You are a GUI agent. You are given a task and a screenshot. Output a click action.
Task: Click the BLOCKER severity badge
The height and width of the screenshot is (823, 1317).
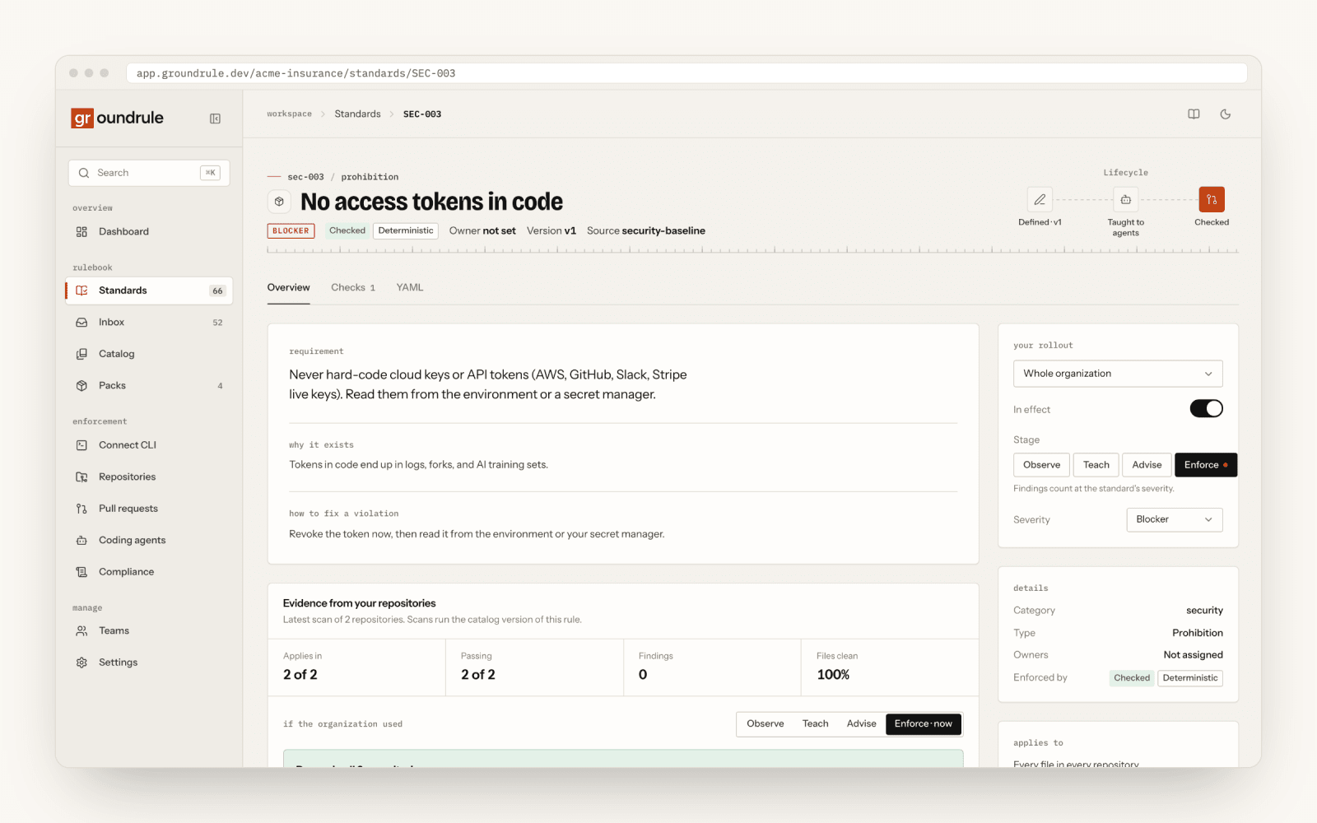click(291, 231)
